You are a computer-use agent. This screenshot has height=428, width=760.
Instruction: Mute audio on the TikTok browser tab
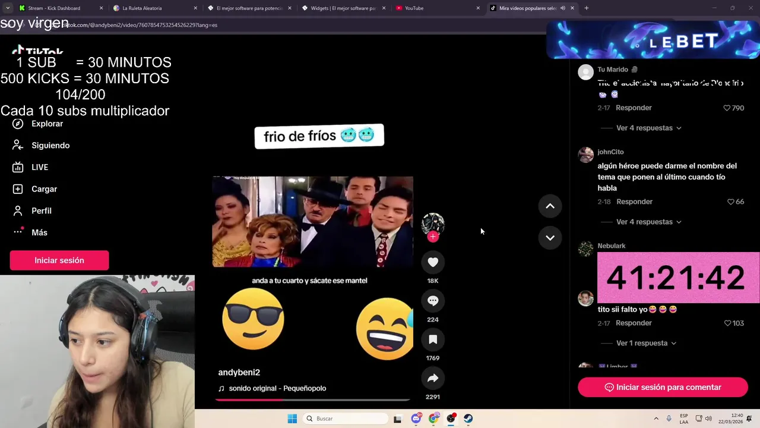[x=562, y=8]
